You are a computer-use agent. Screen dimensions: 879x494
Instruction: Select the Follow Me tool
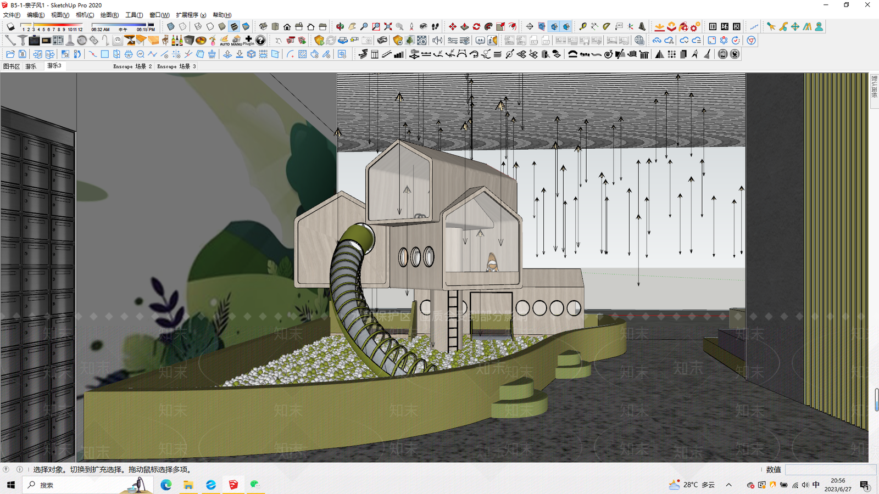point(488,26)
